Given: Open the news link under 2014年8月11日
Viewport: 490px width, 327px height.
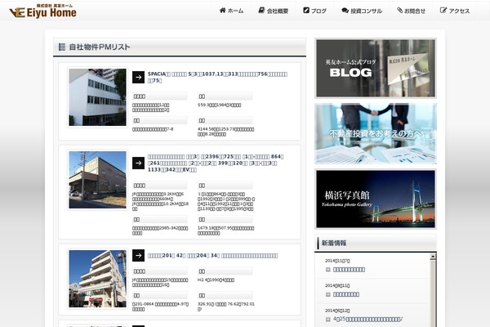Looking at the screenshot, I should (x=346, y=294).
